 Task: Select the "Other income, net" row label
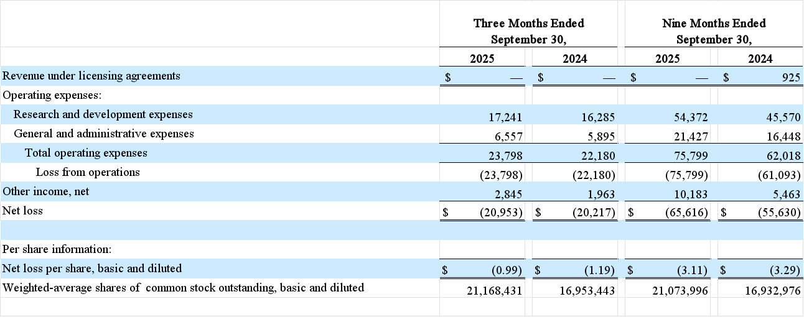(x=46, y=191)
